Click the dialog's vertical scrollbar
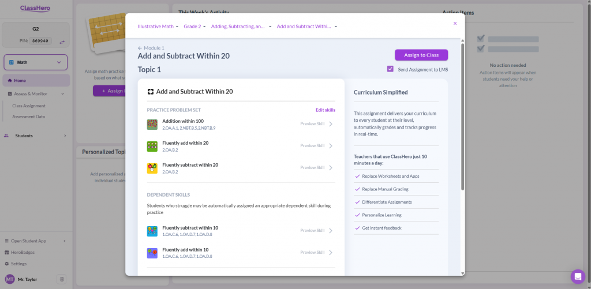591x289 pixels. (462, 115)
